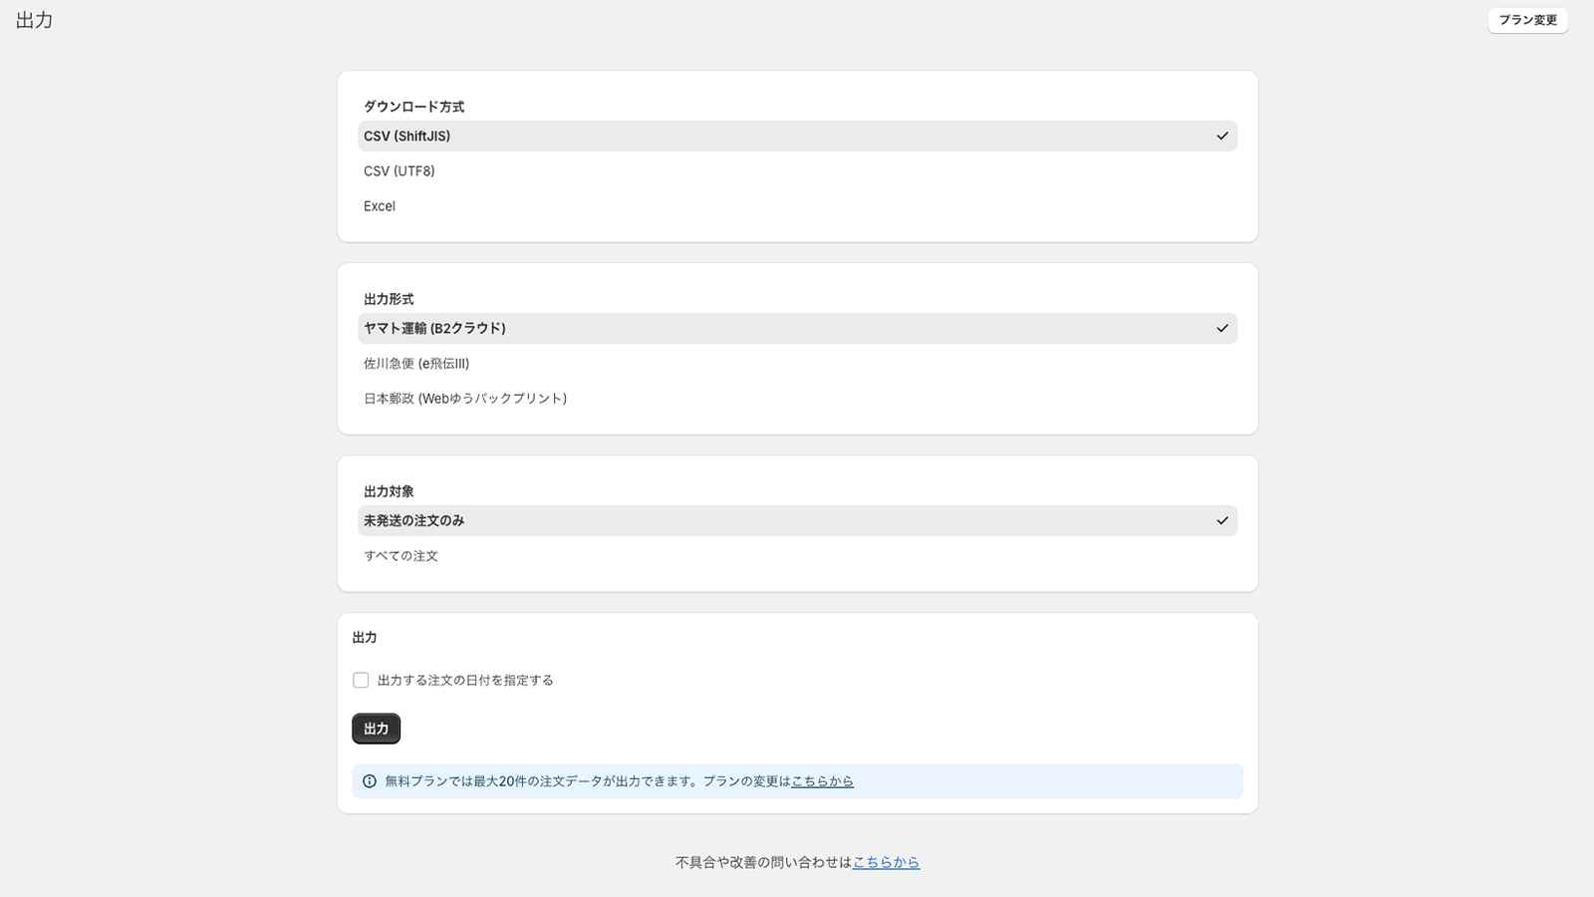Viewport: 1594px width, 897px height.
Task: Open inquiry こちらから link at page bottom
Action: pos(886,862)
